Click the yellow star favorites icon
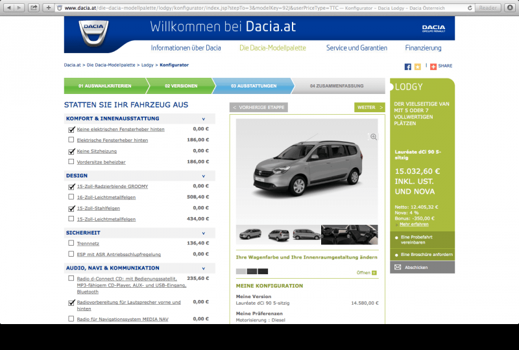519x350 pixels. [x=418, y=67]
